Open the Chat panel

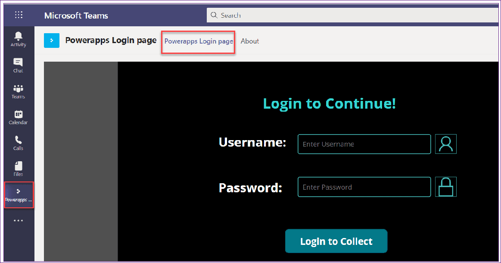18,65
